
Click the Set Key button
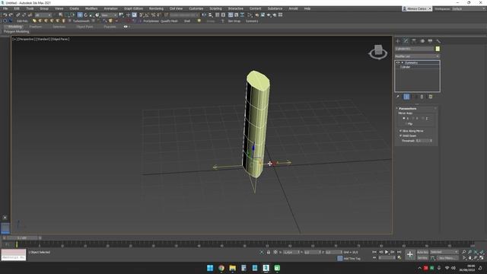coord(422,258)
